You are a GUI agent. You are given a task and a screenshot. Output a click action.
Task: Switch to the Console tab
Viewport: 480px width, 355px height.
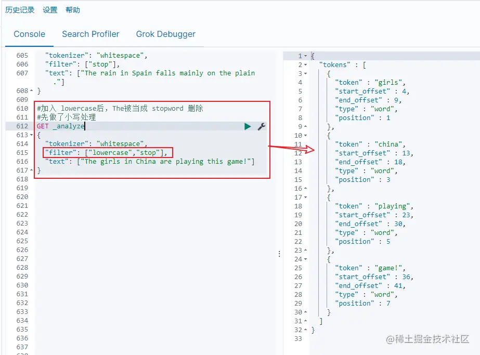tap(30, 34)
